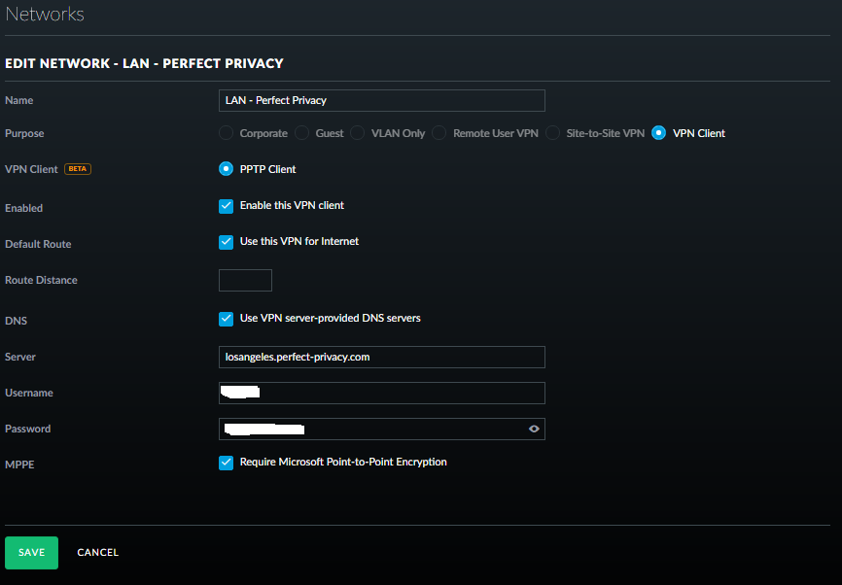Click the BETA badge next to VPN Client

[77, 169]
